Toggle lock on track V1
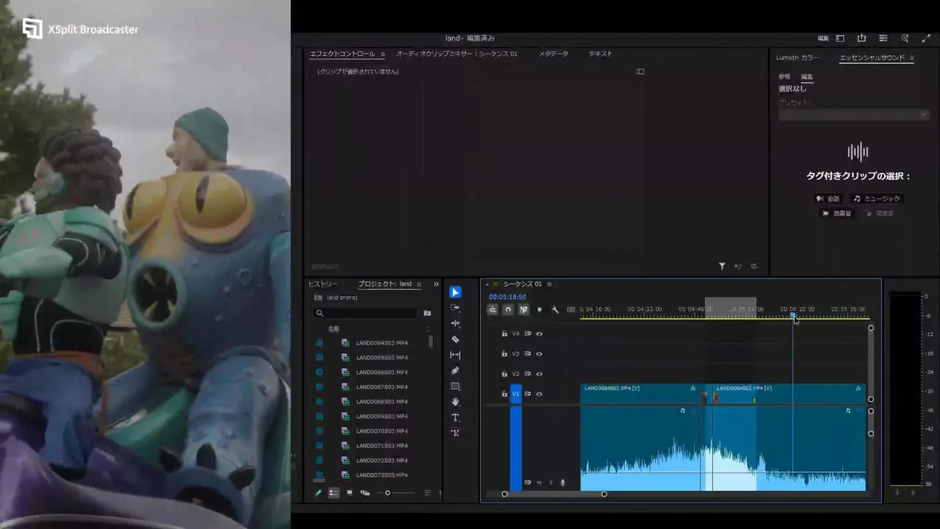This screenshot has height=529, width=940. click(x=504, y=394)
